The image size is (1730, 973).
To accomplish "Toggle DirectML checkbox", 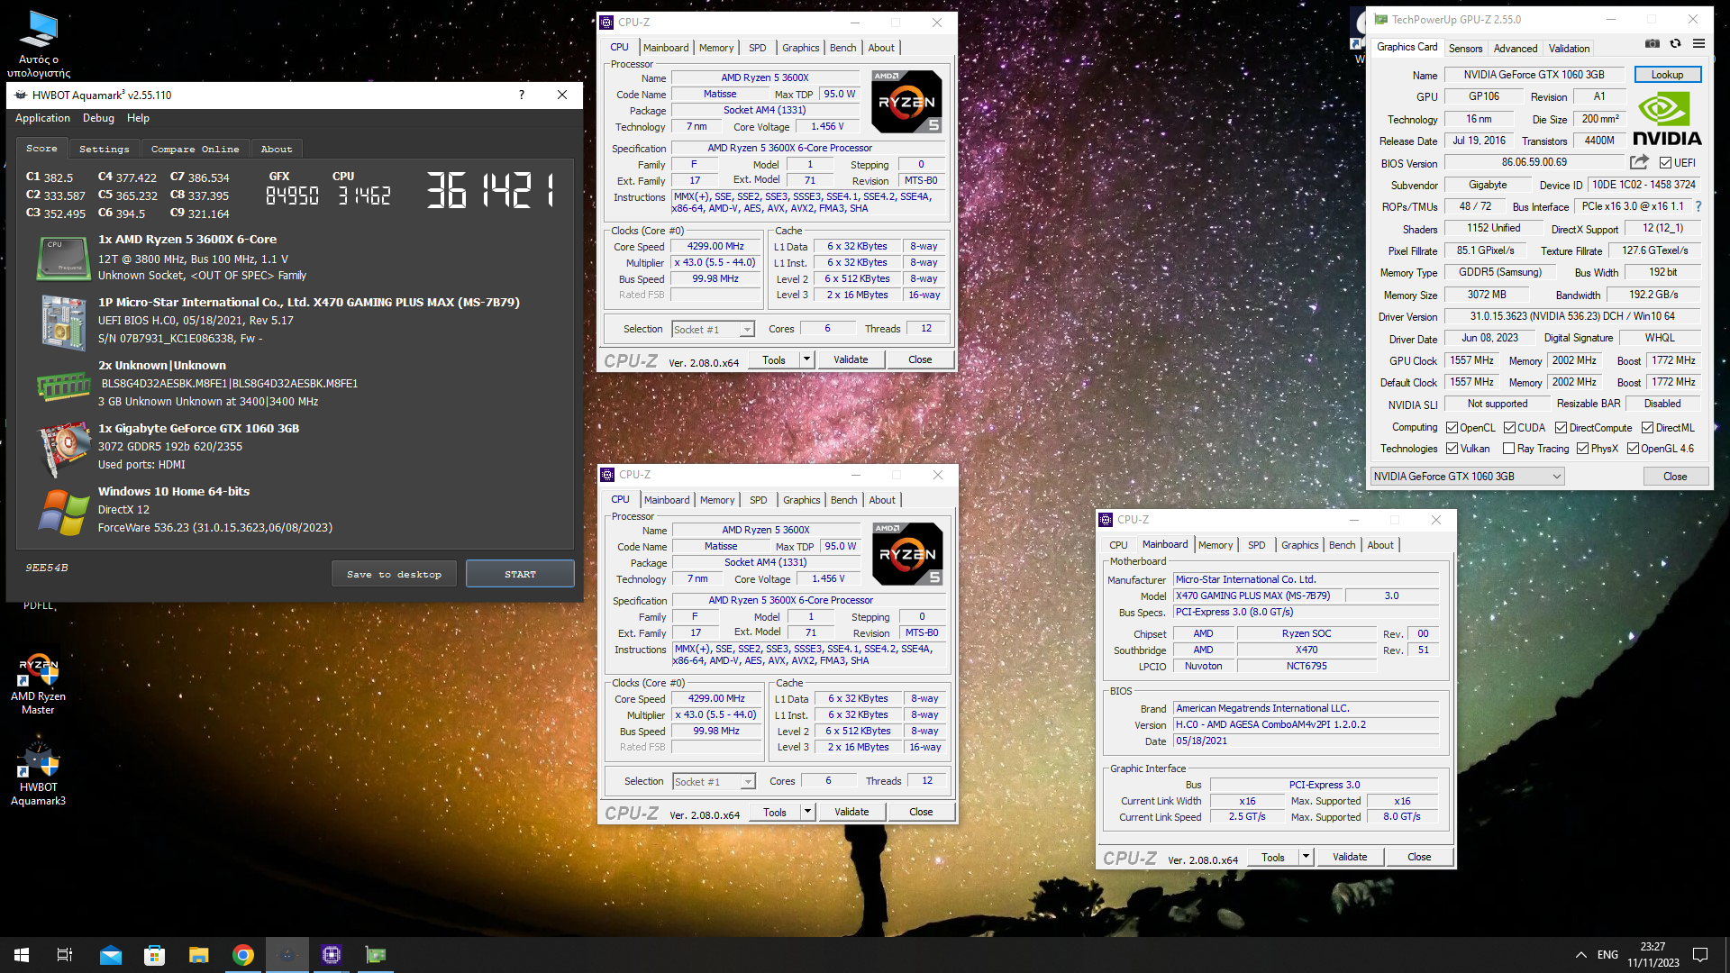I will 1647,428.
